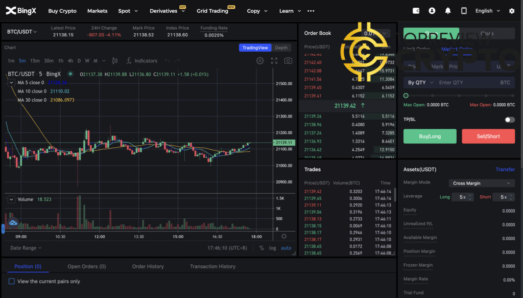The image size is (523, 298).
Task: Click order book price 21139.26
Action: tap(313, 116)
